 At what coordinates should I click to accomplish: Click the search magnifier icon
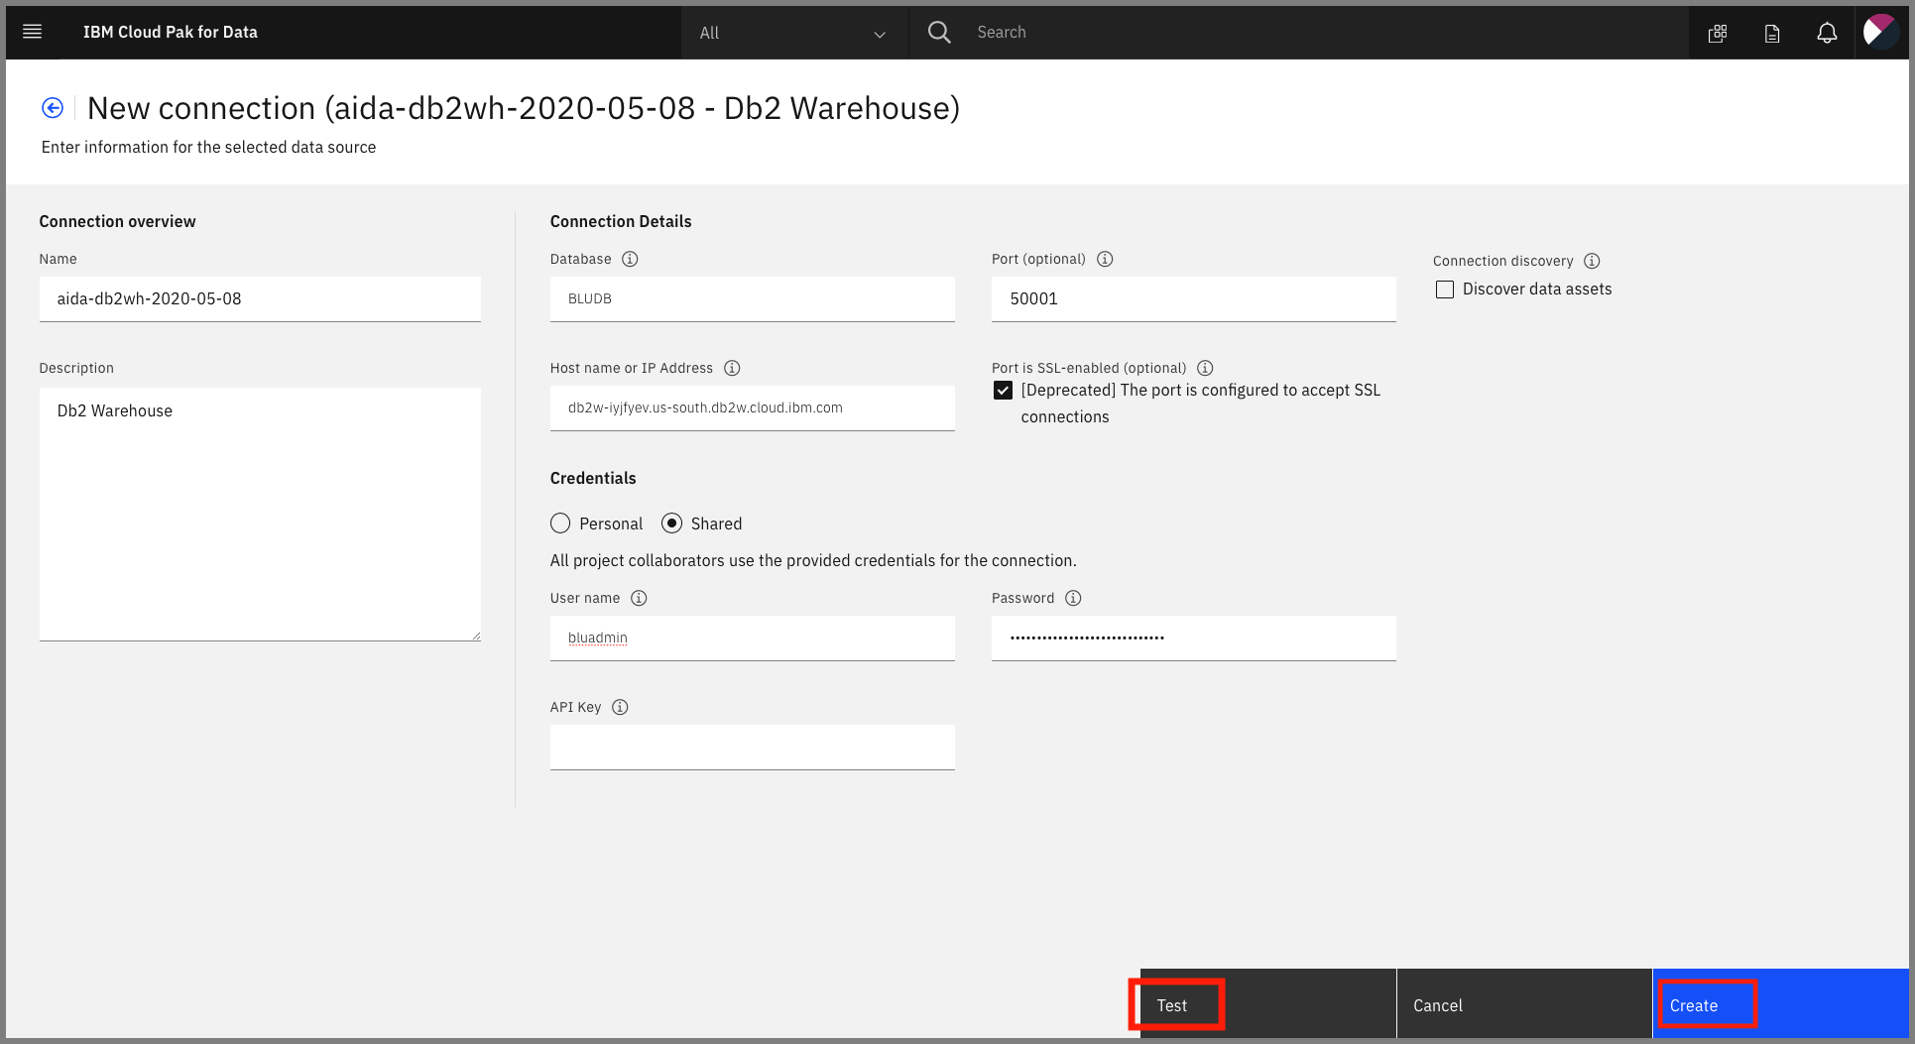coord(938,32)
